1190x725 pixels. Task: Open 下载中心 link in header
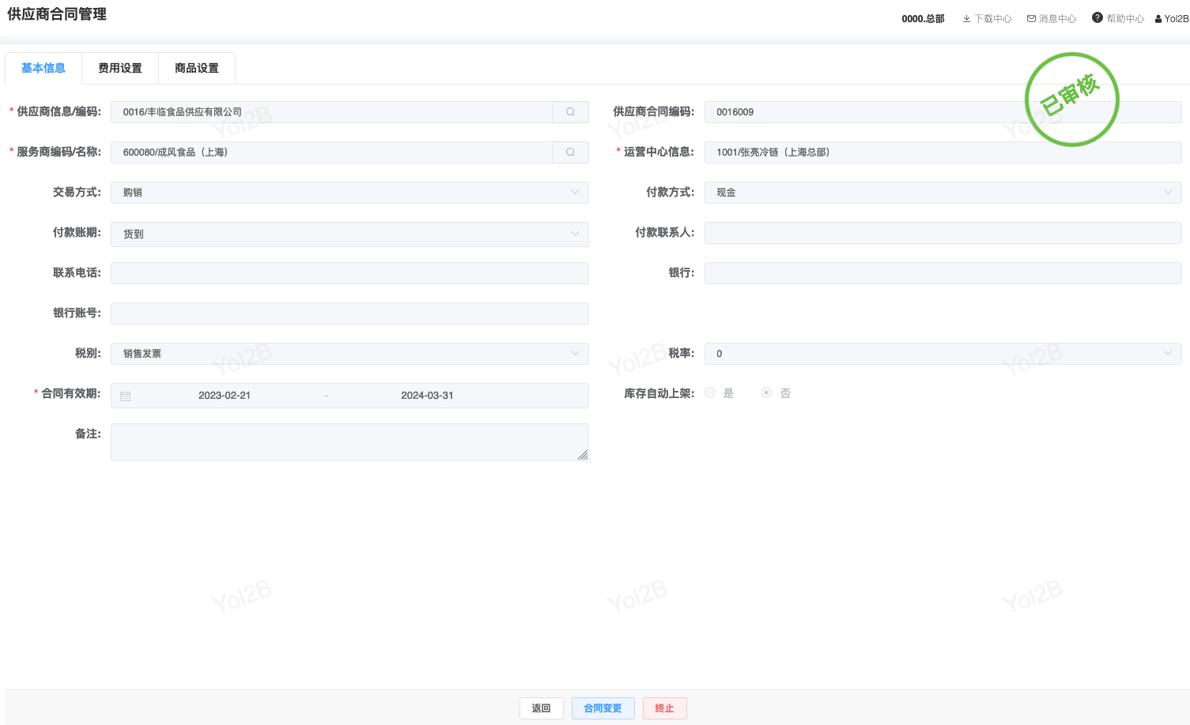pyautogui.click(x=993, y=19)
